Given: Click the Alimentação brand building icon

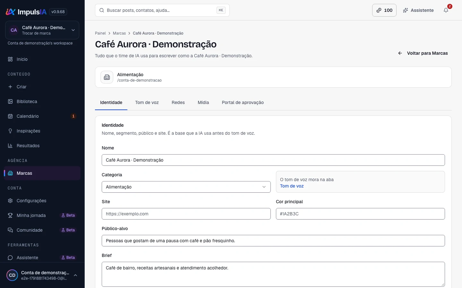Looking at the screenshot, I should [107, 77].
